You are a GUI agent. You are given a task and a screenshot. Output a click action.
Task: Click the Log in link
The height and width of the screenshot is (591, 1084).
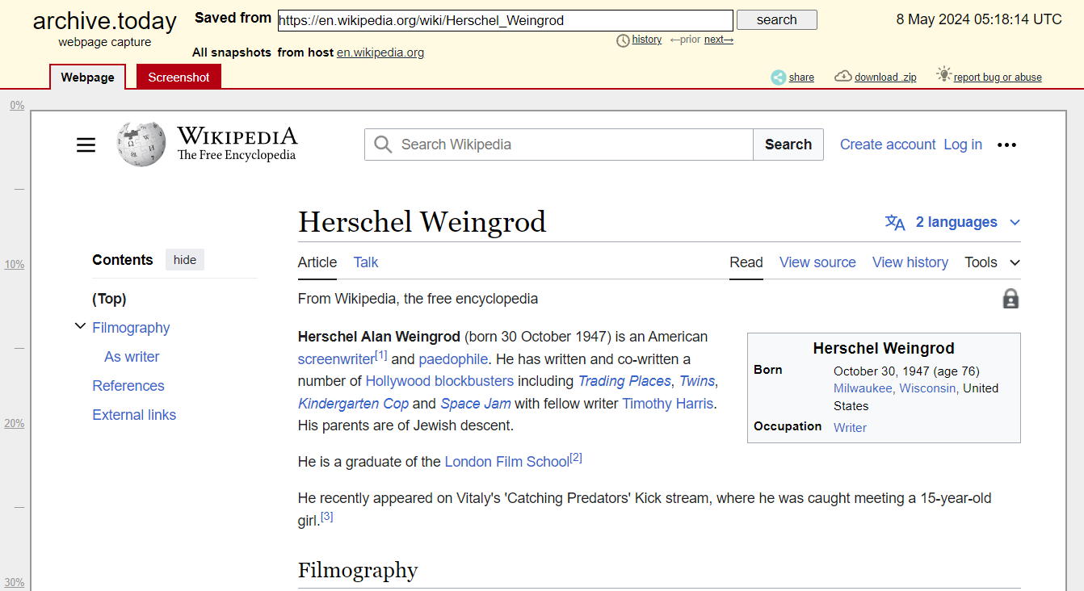tap(963, 145)
